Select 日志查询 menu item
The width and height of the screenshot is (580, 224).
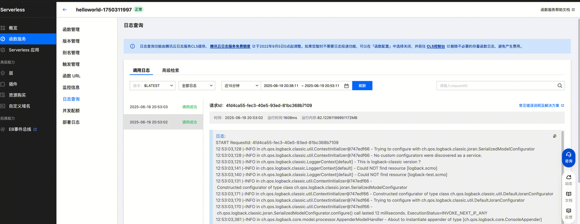[71, 99]
